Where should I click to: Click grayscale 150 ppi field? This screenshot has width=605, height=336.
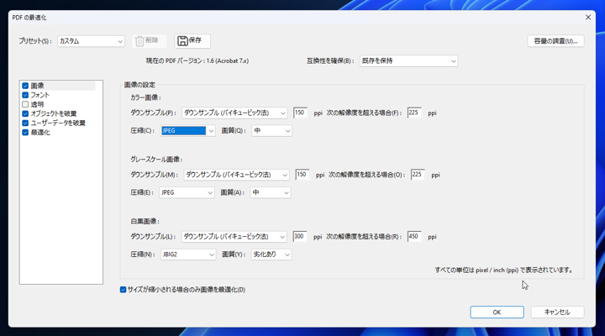coord(302,175)
